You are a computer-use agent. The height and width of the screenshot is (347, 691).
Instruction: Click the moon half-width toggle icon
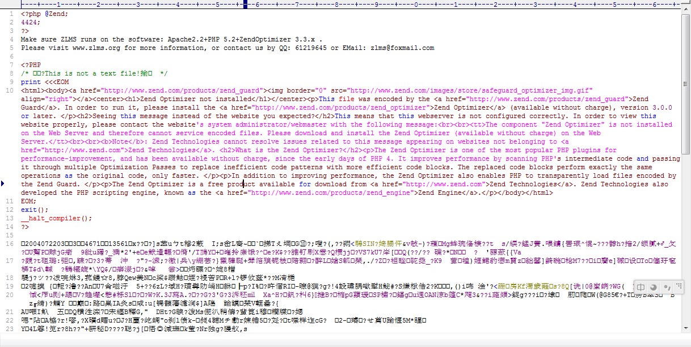[653, 287]
